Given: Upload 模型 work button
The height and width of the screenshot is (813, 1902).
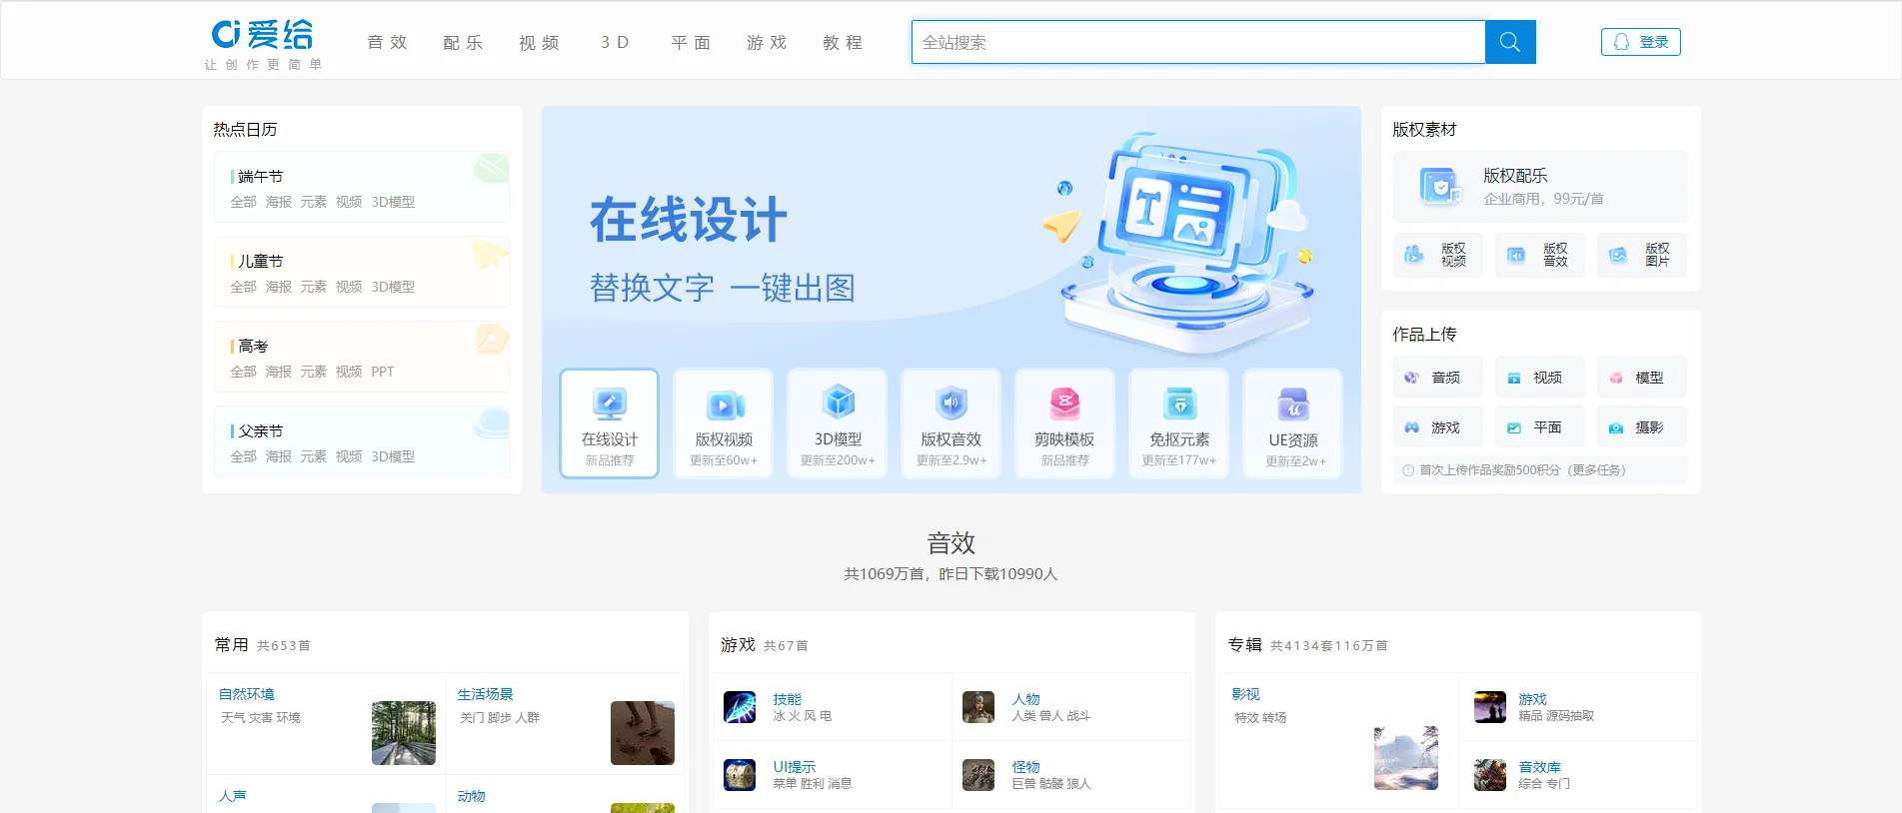Looking at the screenshot, I should tap(1642, 378).
